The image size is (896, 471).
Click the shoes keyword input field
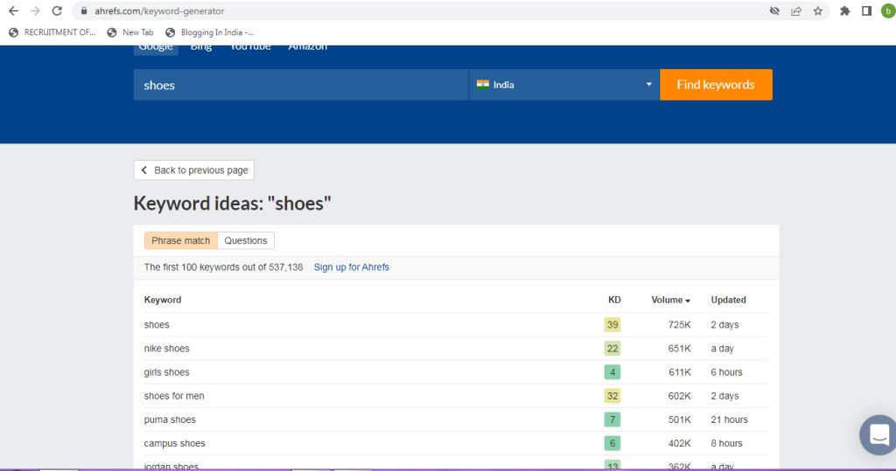pyautogui.click(x=301, y=85)
